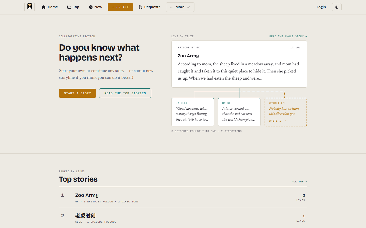Screen dimensions: 366x228
Task: Open the Login link
Action: [321, 7]
